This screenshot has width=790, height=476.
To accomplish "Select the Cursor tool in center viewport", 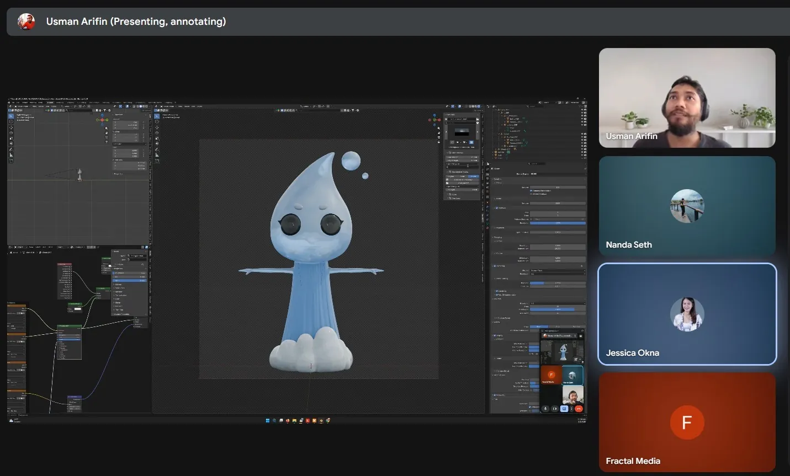I will point(157,121).
